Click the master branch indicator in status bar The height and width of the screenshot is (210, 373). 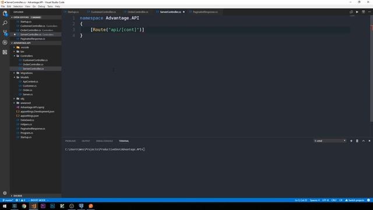8,200
